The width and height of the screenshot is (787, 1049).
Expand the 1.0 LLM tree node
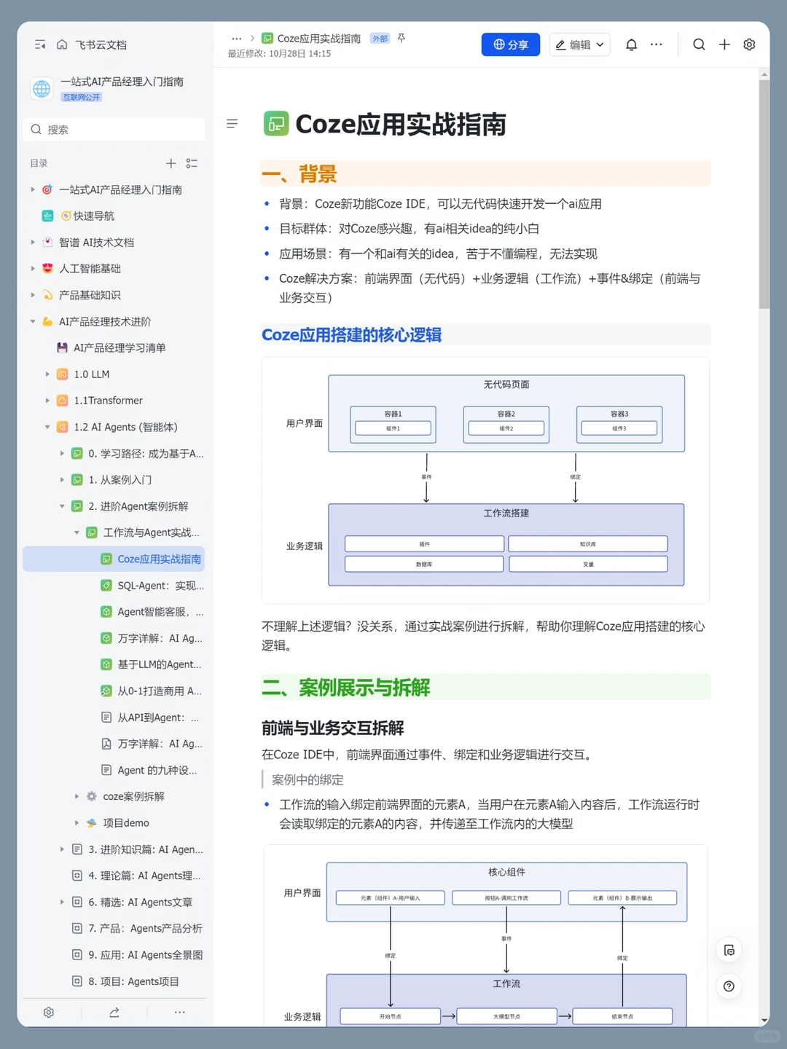pyautogui.click(x=47, y=374)
